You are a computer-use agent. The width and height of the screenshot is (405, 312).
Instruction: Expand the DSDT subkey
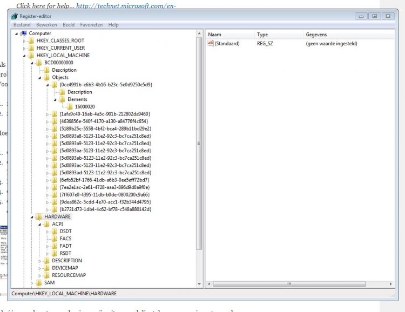48,232
